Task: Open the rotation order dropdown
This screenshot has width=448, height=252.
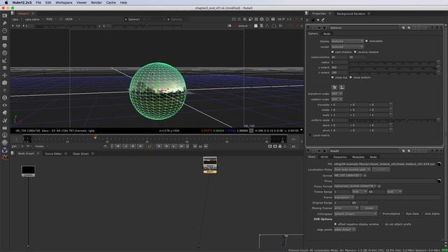Action: (x=337, y=99)
